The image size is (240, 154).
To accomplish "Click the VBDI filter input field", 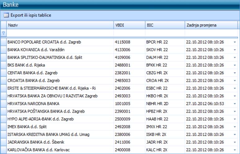I will 129,33.
